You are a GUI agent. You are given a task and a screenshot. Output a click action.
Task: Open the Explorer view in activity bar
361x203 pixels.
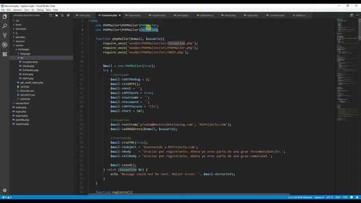point(5,16)
